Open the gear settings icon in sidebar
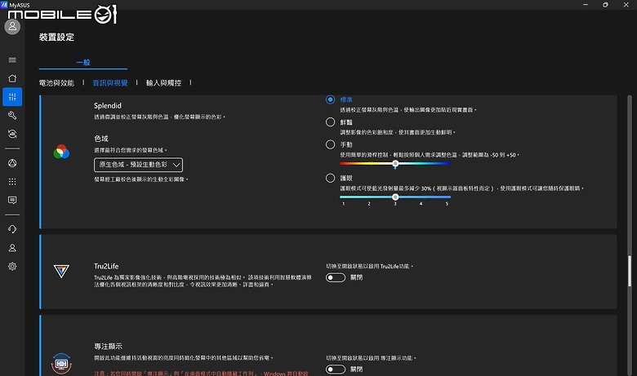 point(12,267)
